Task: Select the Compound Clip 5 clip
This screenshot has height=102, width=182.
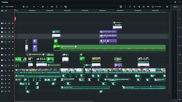Action: tap(37, 54)
